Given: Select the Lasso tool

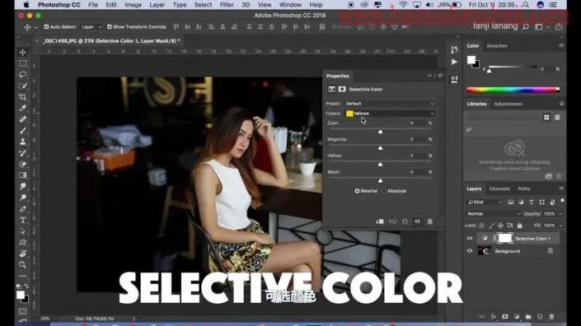Looking at the screenshot, I should 22,74.
